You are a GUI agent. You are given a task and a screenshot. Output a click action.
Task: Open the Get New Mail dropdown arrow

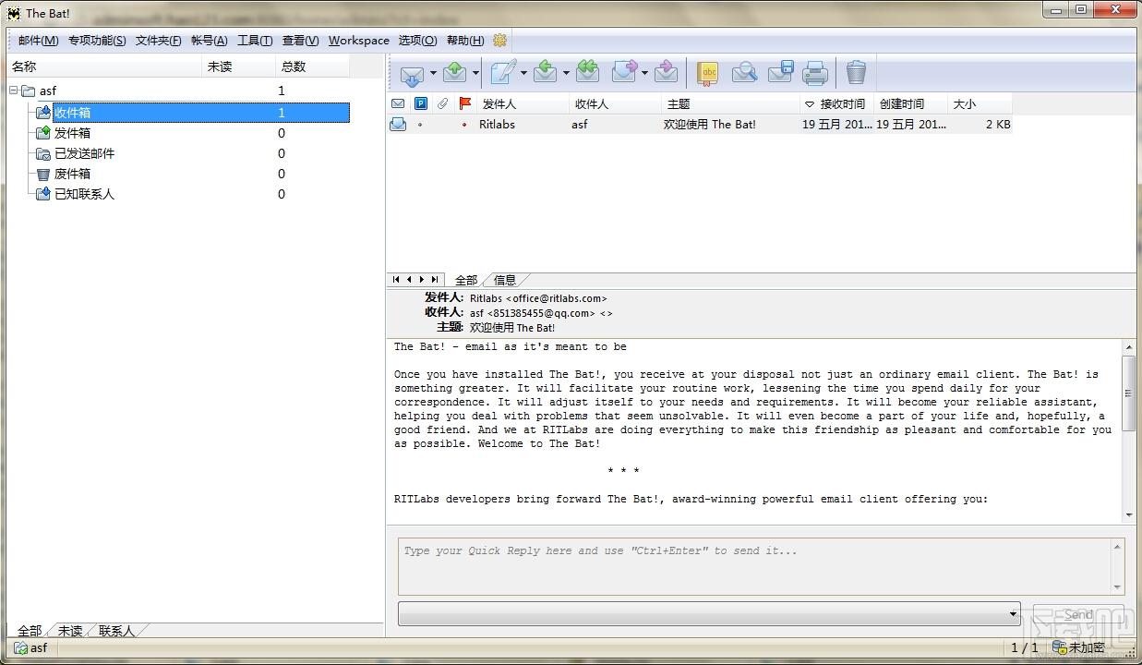tap(433, 73)
